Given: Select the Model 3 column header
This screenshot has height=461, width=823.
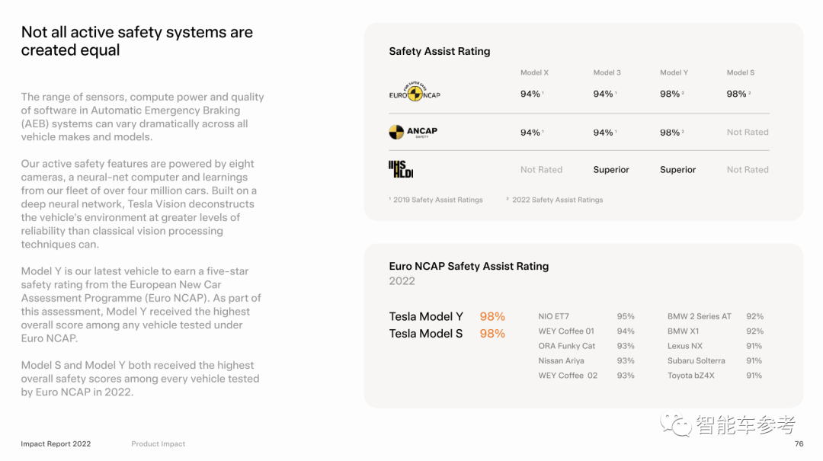Looking at the screenshot, I should (607, 72).
